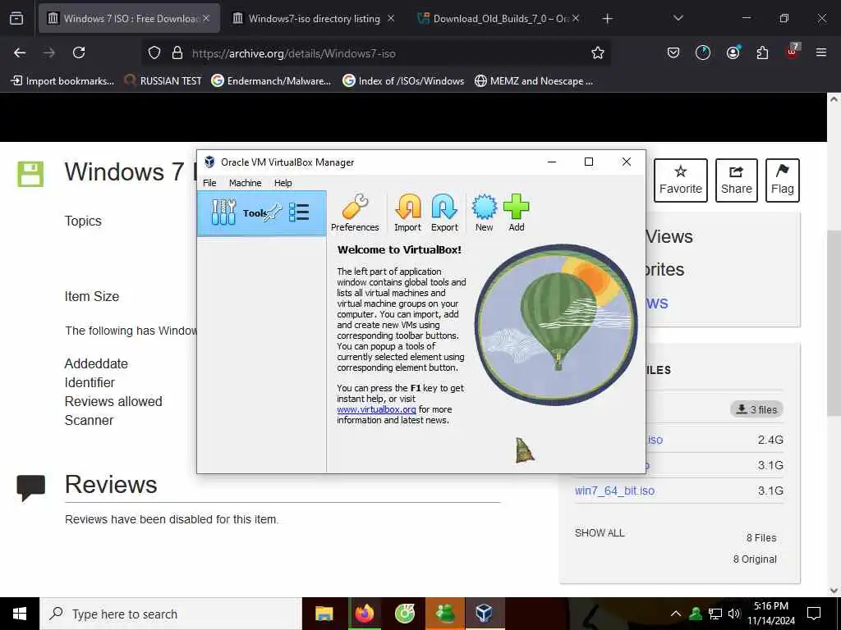Click the 3 files download badge

pos(756,409)
